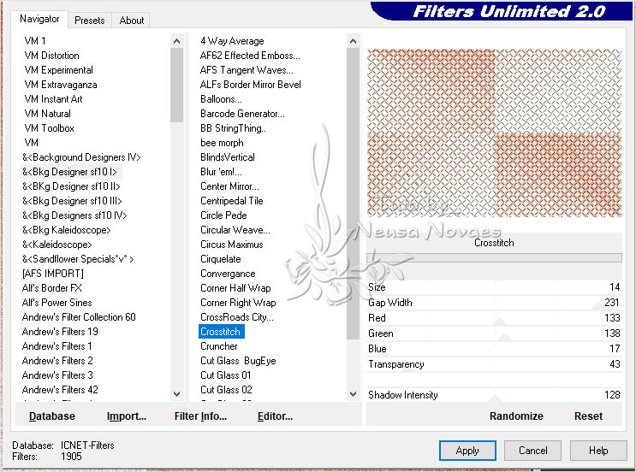
Task: Select ALFs Border Mirror Bevel filter
Action: point(251,85)
